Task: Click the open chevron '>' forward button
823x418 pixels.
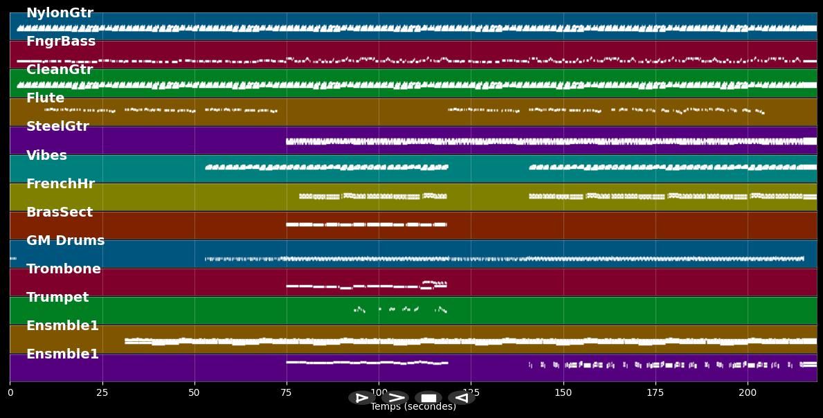Action: [x=395, y=398]
